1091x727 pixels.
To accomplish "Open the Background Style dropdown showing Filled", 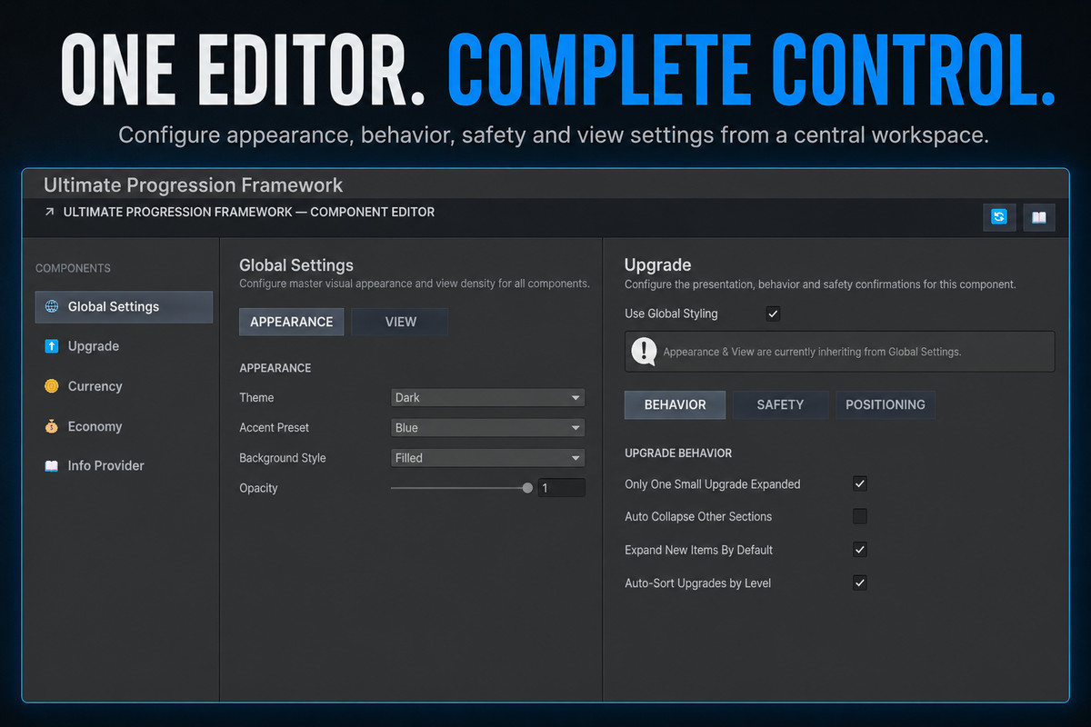I will [x=488, y=458].
